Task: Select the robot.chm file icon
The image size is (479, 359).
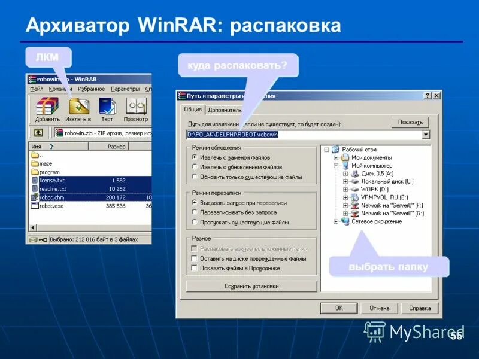Action: tap(34, 198)
